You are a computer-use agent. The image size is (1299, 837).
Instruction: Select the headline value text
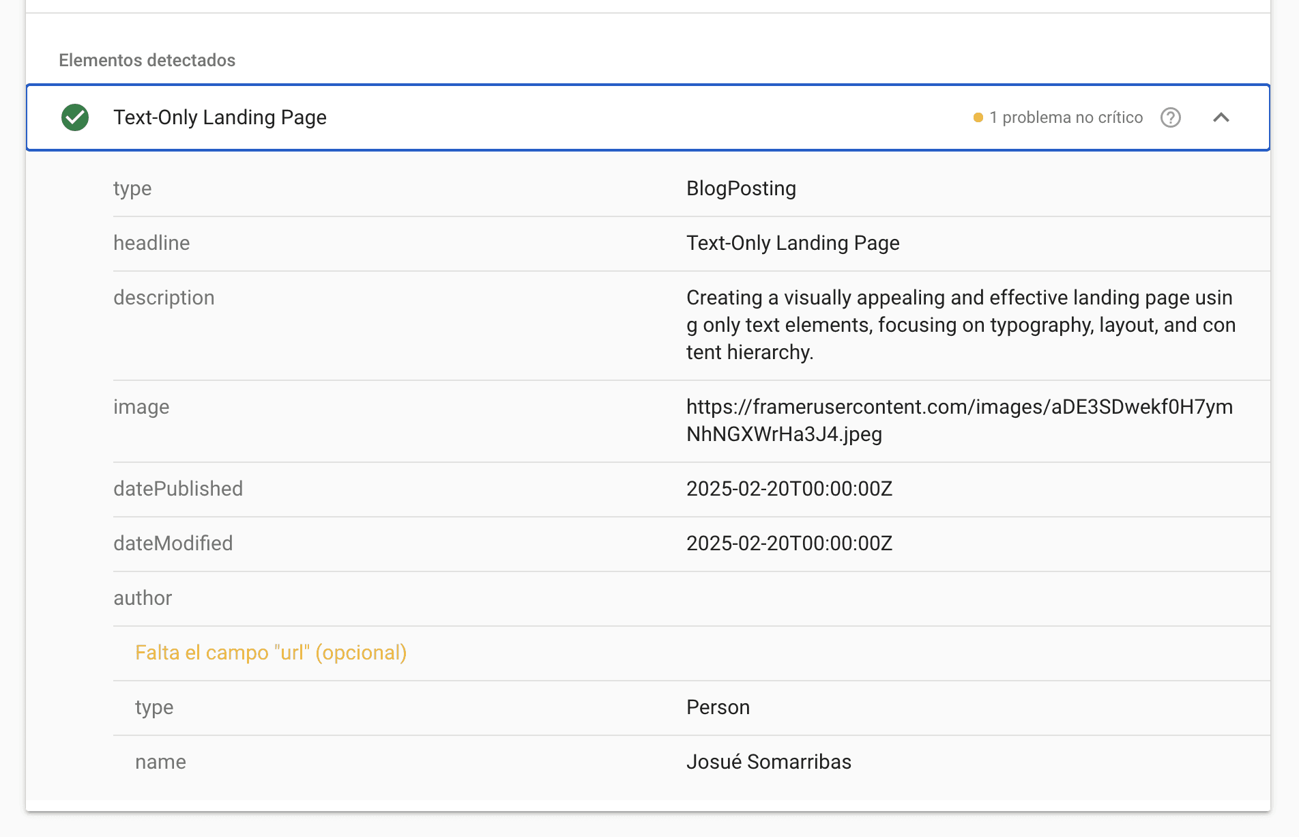793,243
